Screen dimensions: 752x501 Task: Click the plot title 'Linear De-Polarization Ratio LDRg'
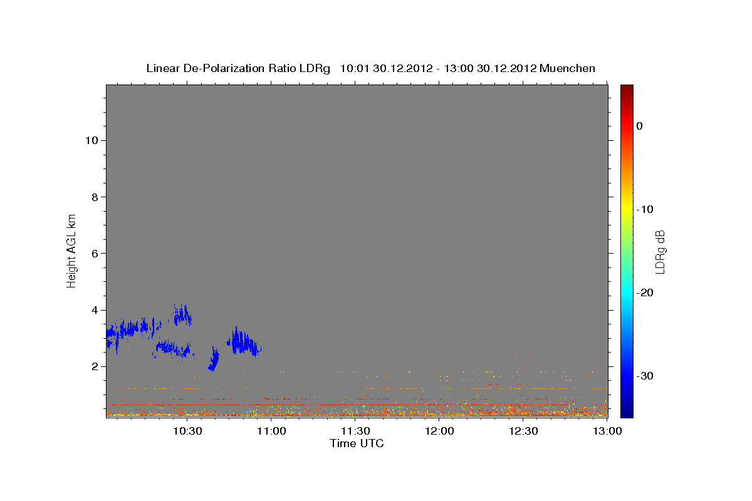coord(238,68)
